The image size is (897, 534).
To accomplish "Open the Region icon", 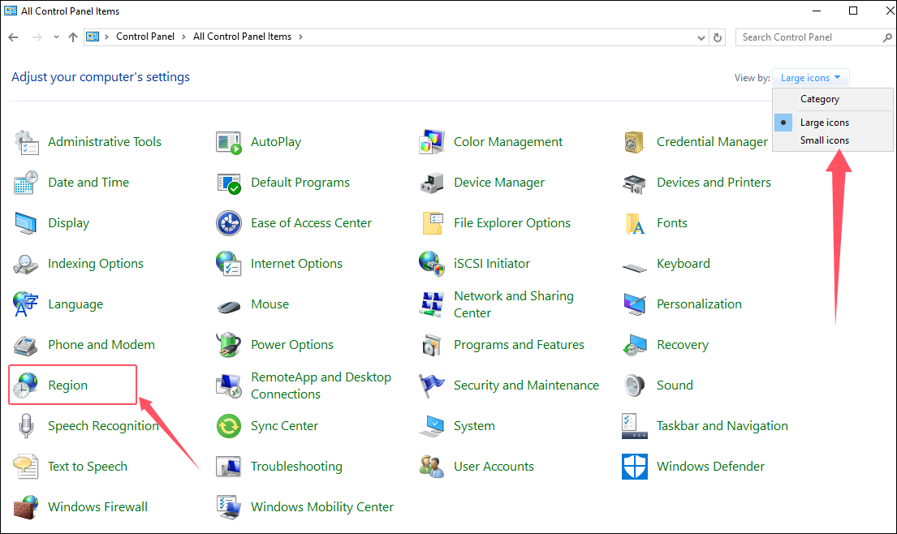I will (x=26, y=385).
